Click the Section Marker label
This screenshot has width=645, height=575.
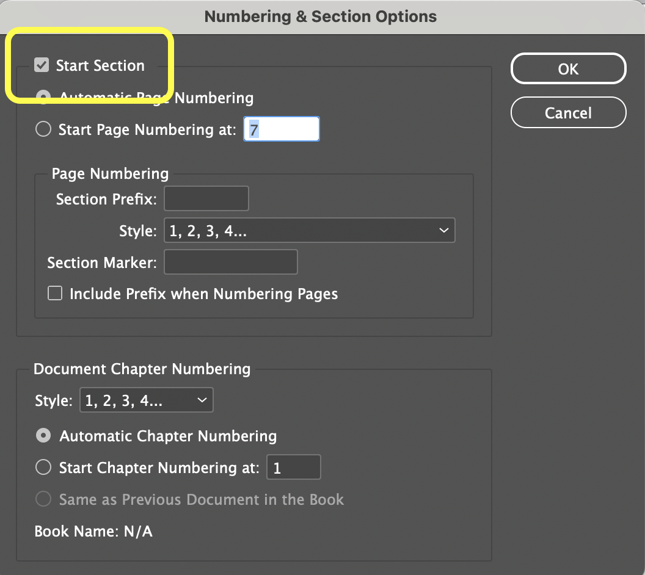click(102, 262)
